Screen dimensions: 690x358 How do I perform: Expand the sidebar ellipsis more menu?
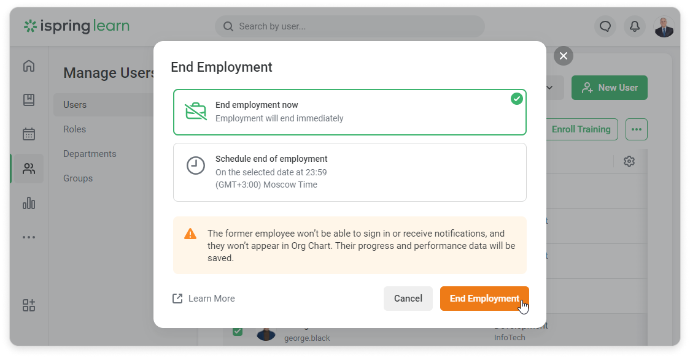[x=29, y=237]
